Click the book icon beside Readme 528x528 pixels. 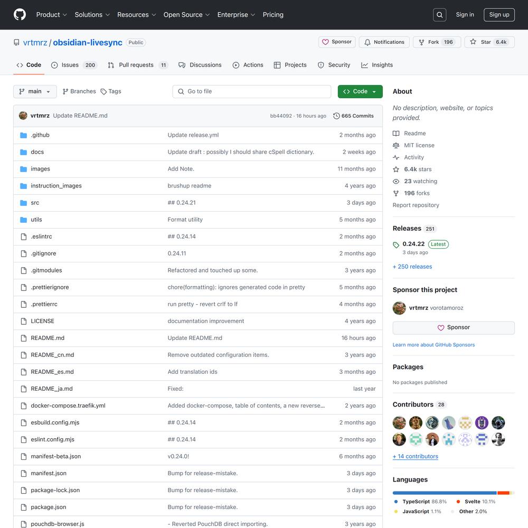396,134
